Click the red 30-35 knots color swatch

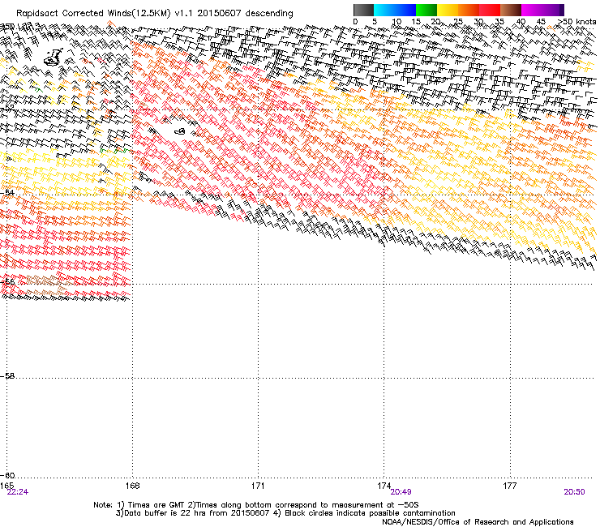tap(490, 10)
